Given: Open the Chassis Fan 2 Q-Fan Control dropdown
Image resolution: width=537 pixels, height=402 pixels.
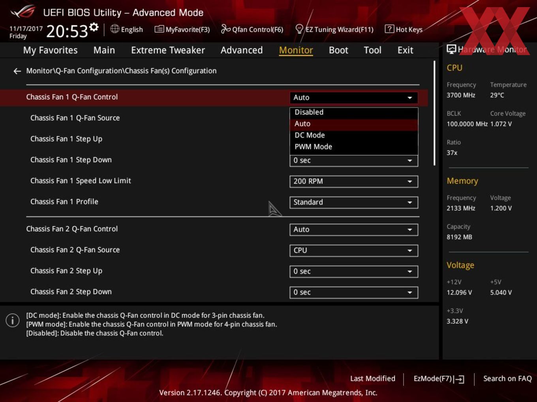Looking at the screenshot, I should 354,229.
